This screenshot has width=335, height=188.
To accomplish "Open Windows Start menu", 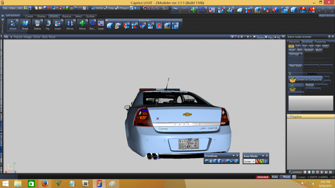I will pos(6,184).
